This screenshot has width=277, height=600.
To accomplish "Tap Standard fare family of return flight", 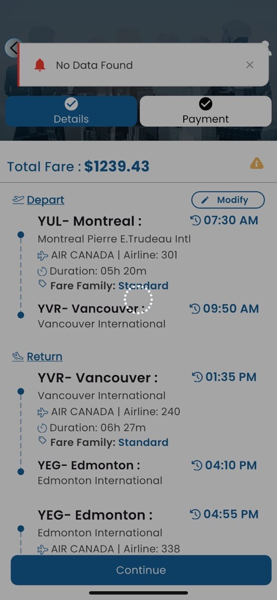I will click(143, 442).
